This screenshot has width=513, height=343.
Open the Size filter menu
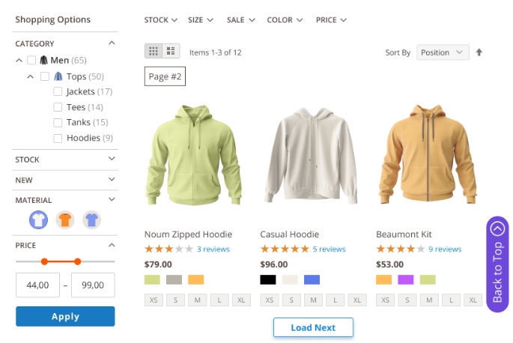click(200, 19)
